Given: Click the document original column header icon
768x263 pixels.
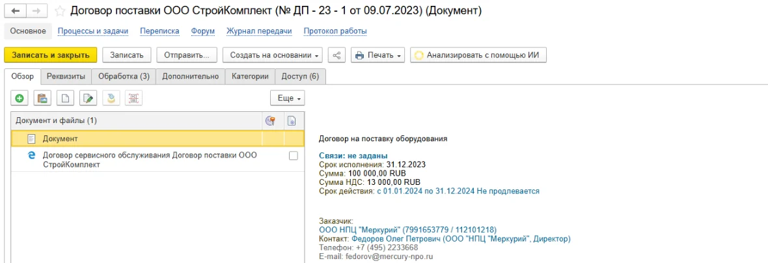Looking at the screenshot, I should (292, 120).
